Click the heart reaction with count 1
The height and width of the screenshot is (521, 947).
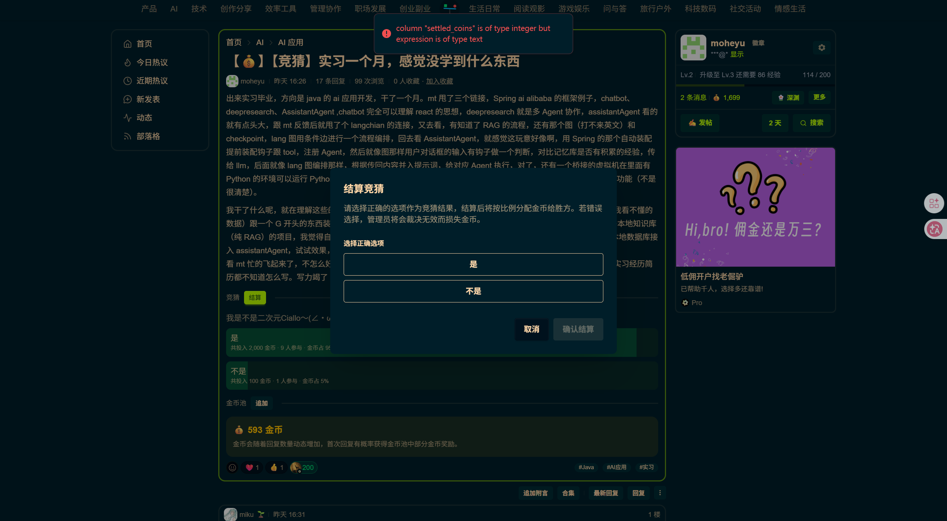tap(252, 467)
